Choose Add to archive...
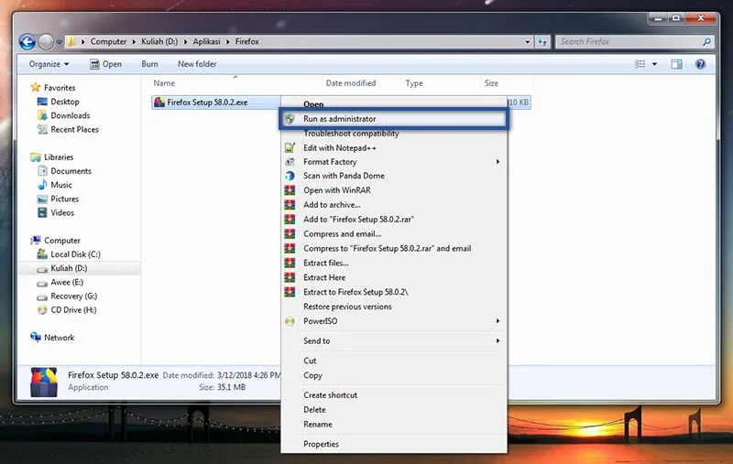This screenshot has height=464, width=733. [x=394, y=205]
